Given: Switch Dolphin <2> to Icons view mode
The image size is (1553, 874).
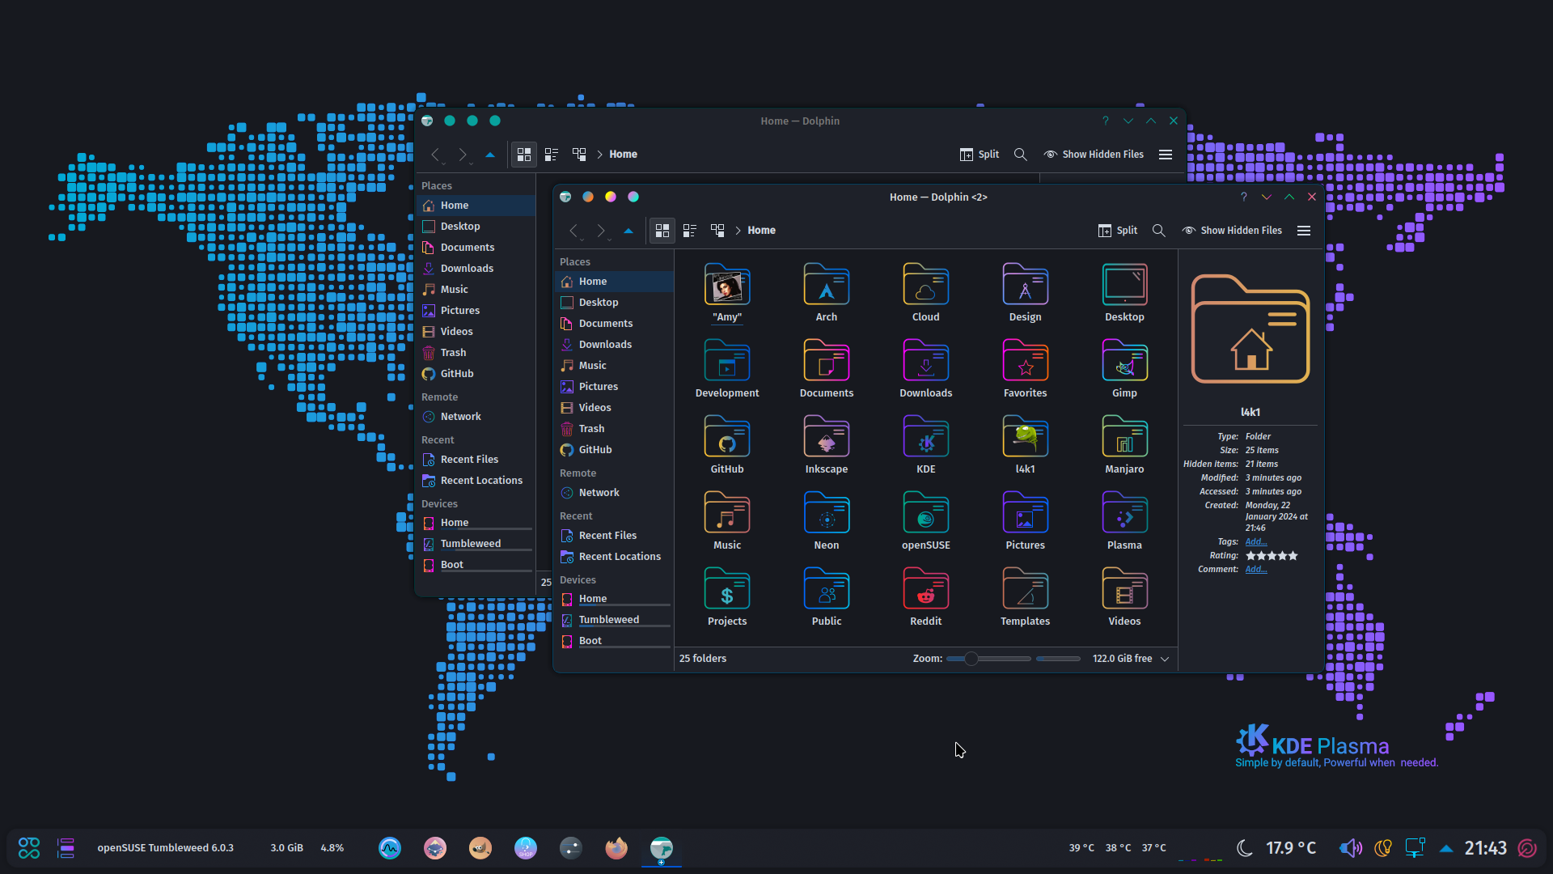Looking at the screenshot, I should [x=662, y=231].
